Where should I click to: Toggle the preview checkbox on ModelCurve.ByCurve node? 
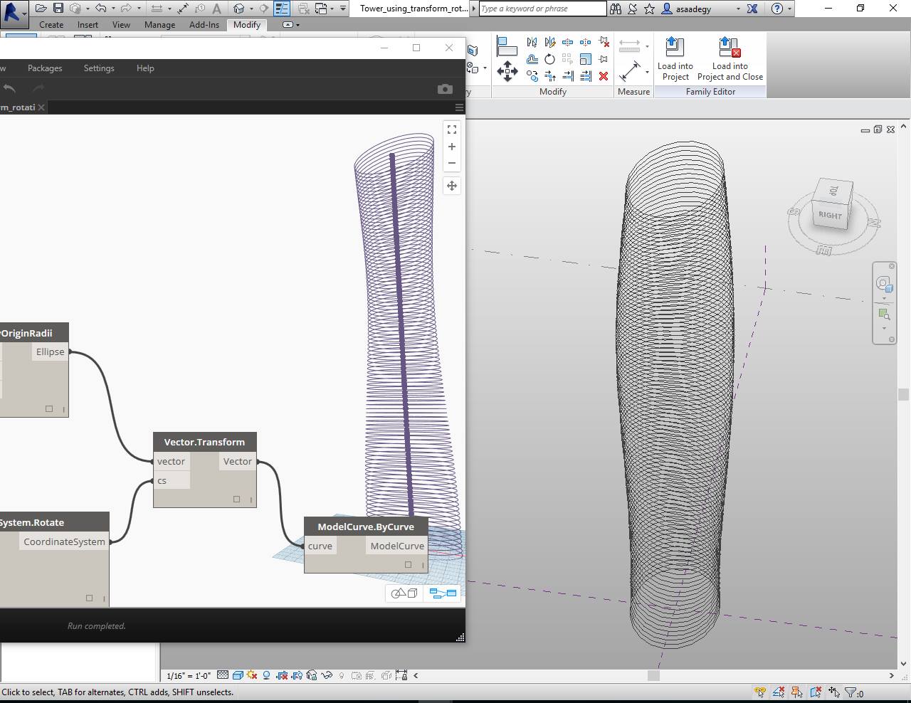(408, 564)
